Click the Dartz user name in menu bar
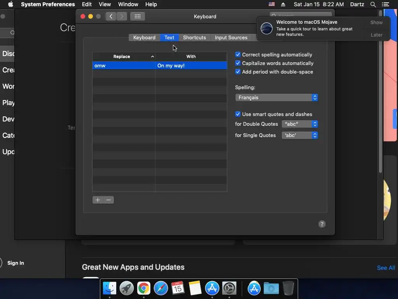This screenshot has height=299, width=398. (x=357, y=4)
